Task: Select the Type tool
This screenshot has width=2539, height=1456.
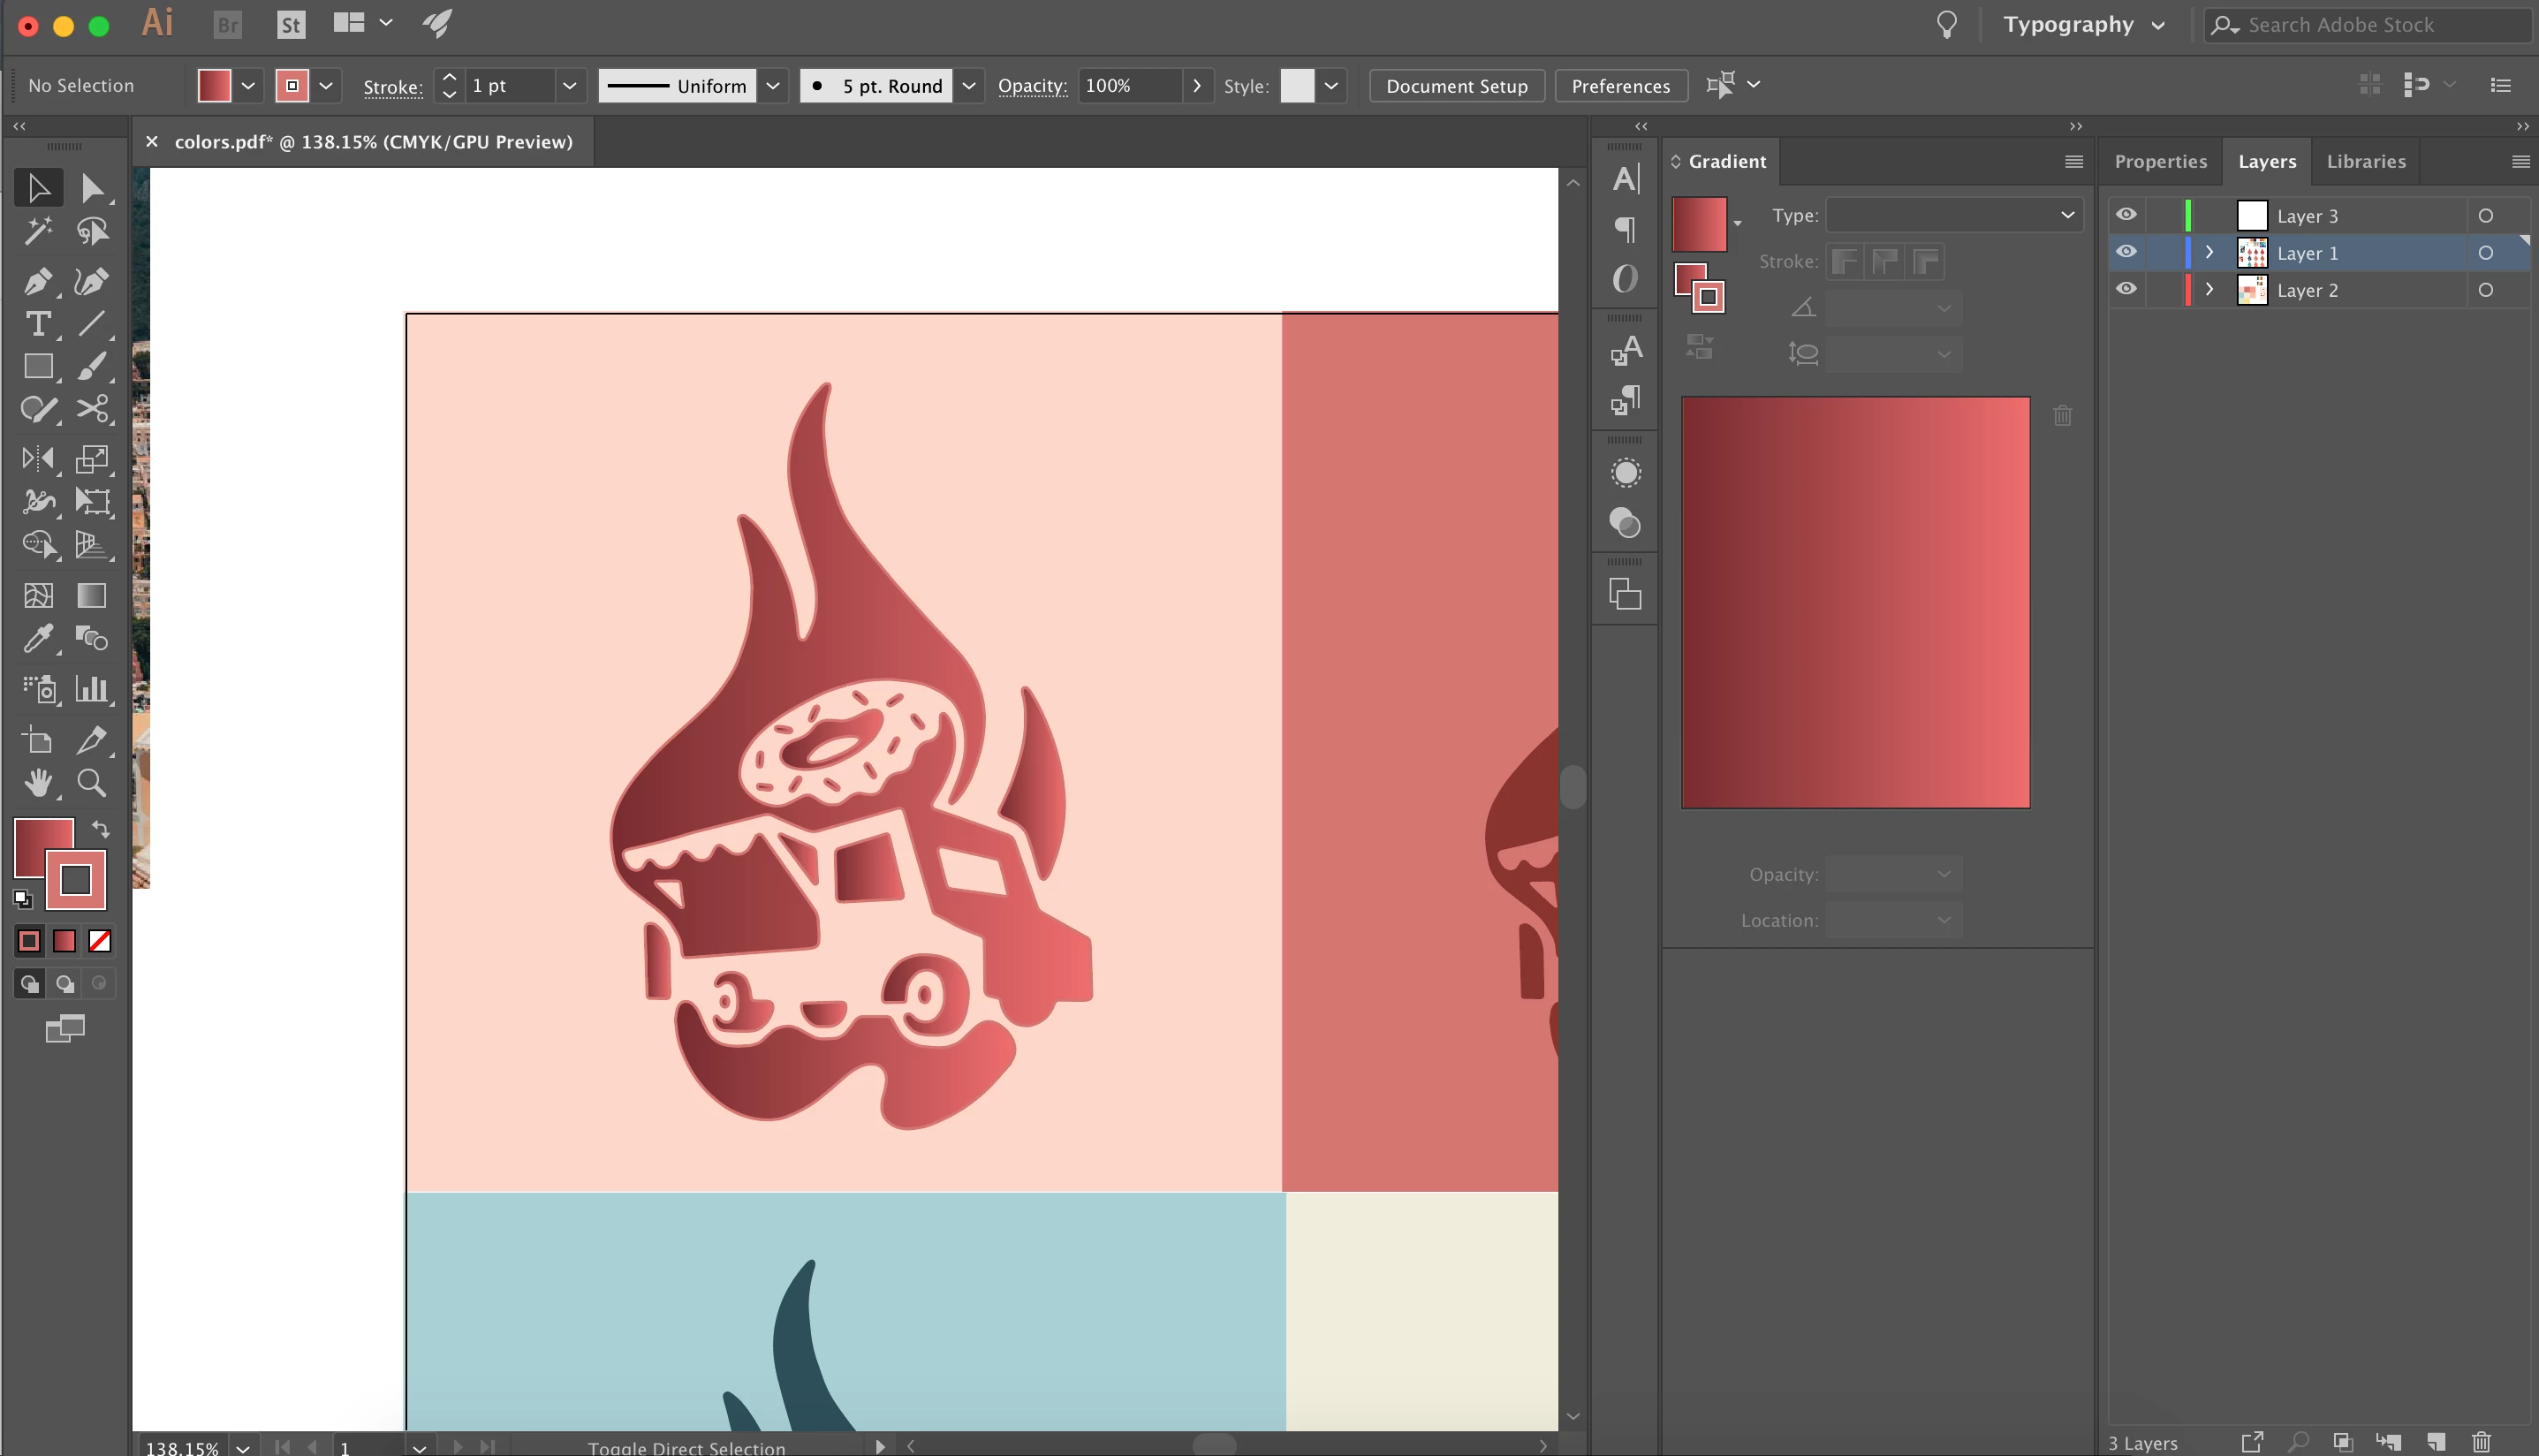Action: coord(37,324)
